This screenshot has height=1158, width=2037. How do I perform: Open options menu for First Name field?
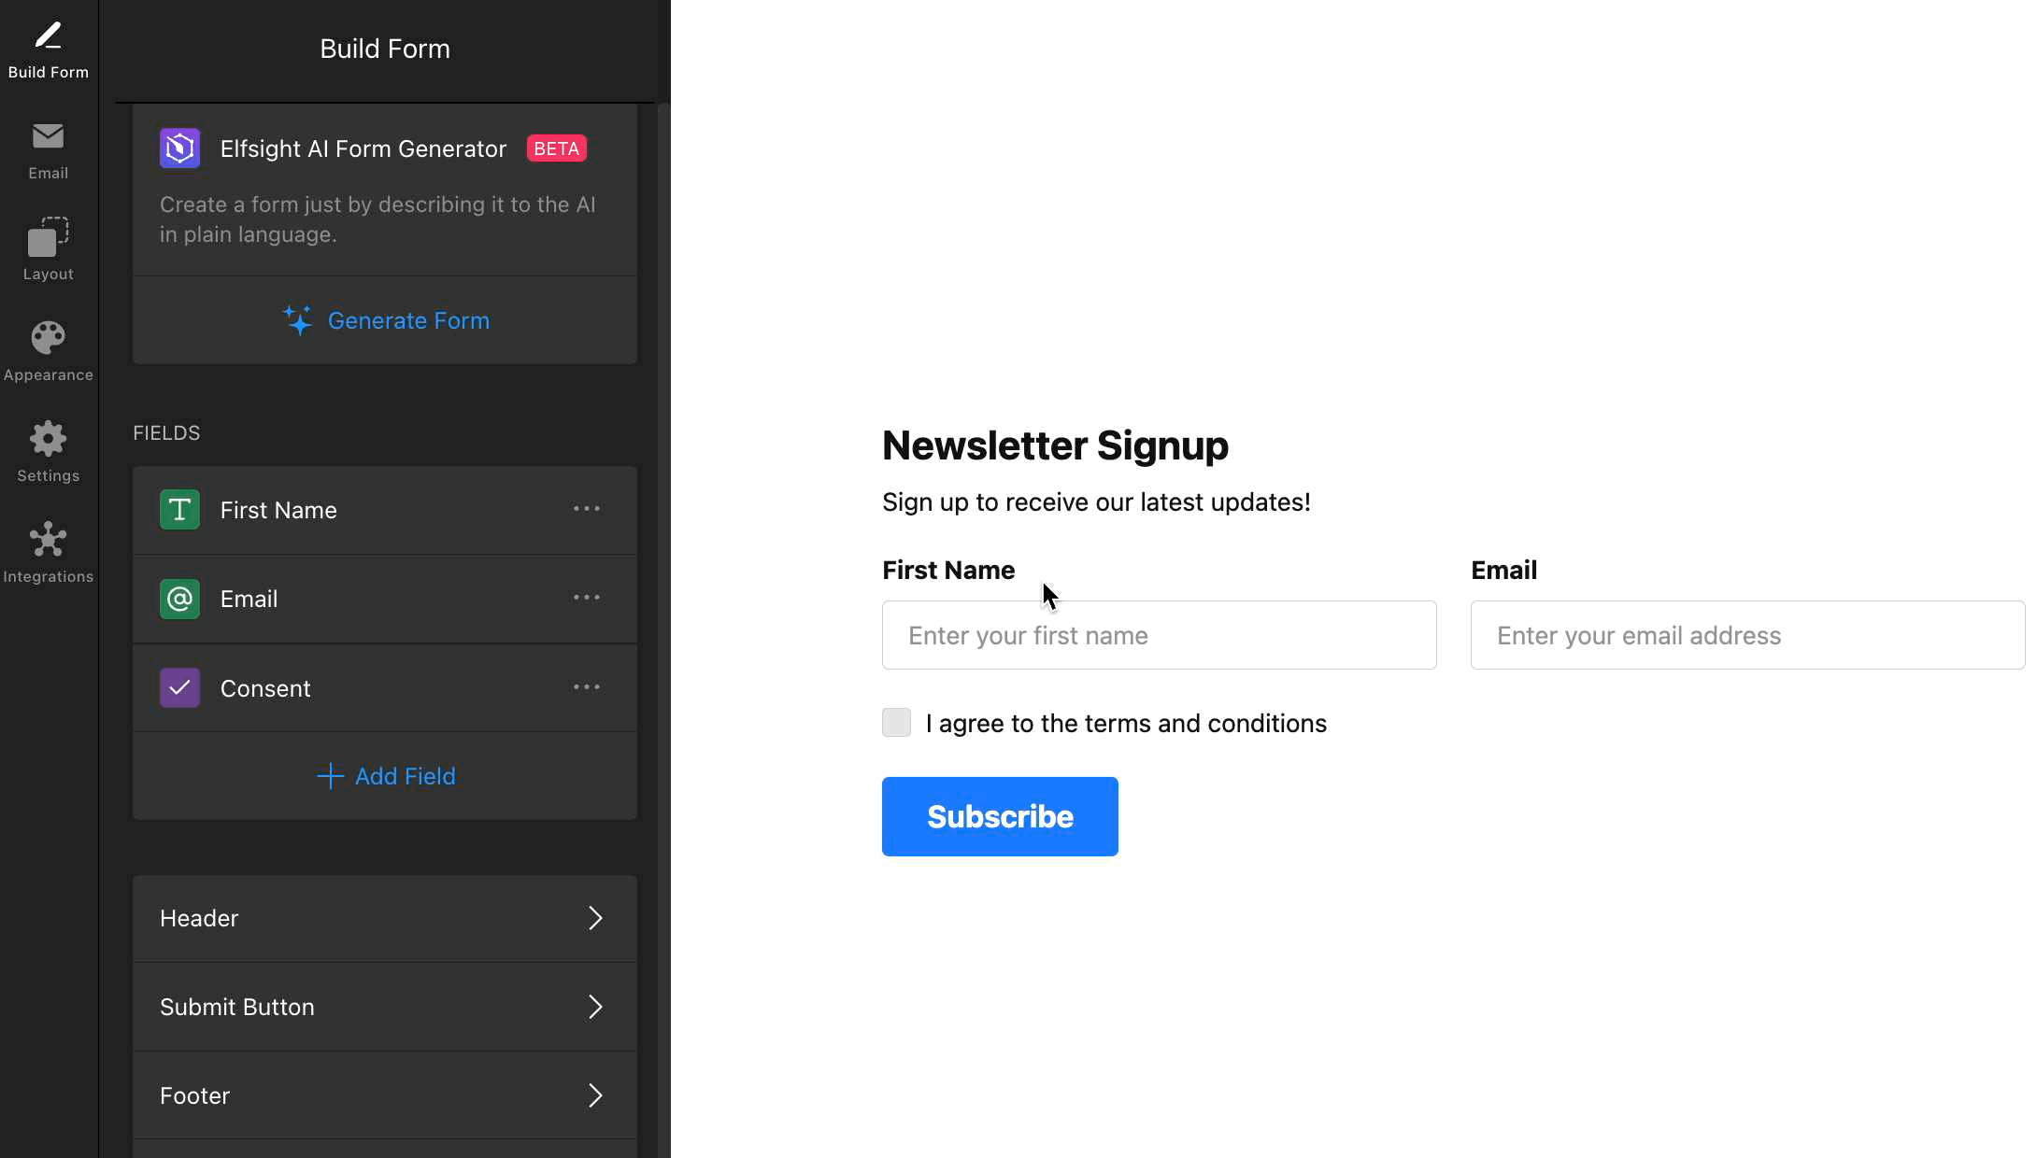coord(587,509)
